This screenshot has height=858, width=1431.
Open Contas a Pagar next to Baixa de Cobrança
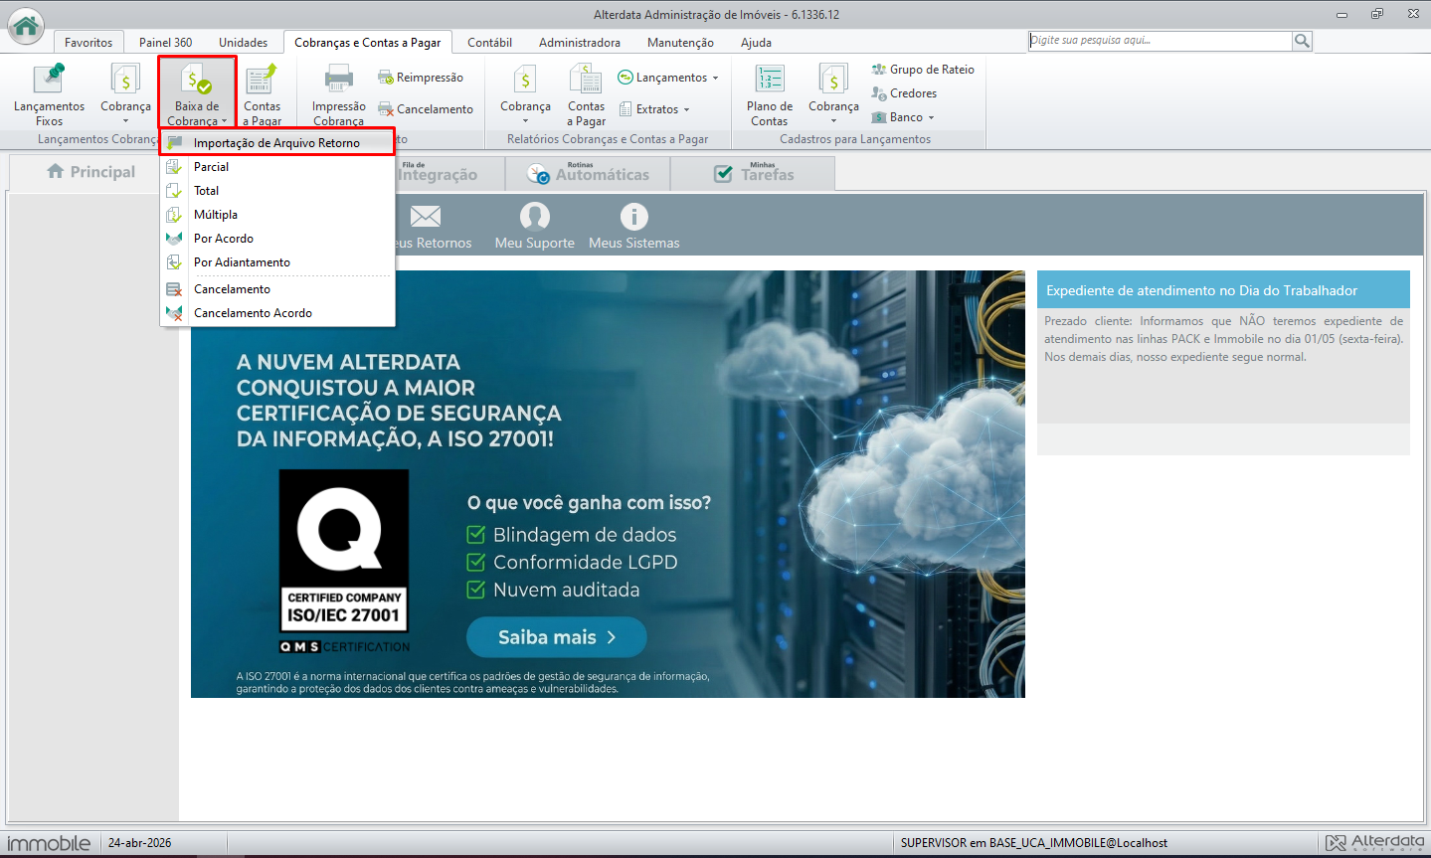(x=262, y=94)
